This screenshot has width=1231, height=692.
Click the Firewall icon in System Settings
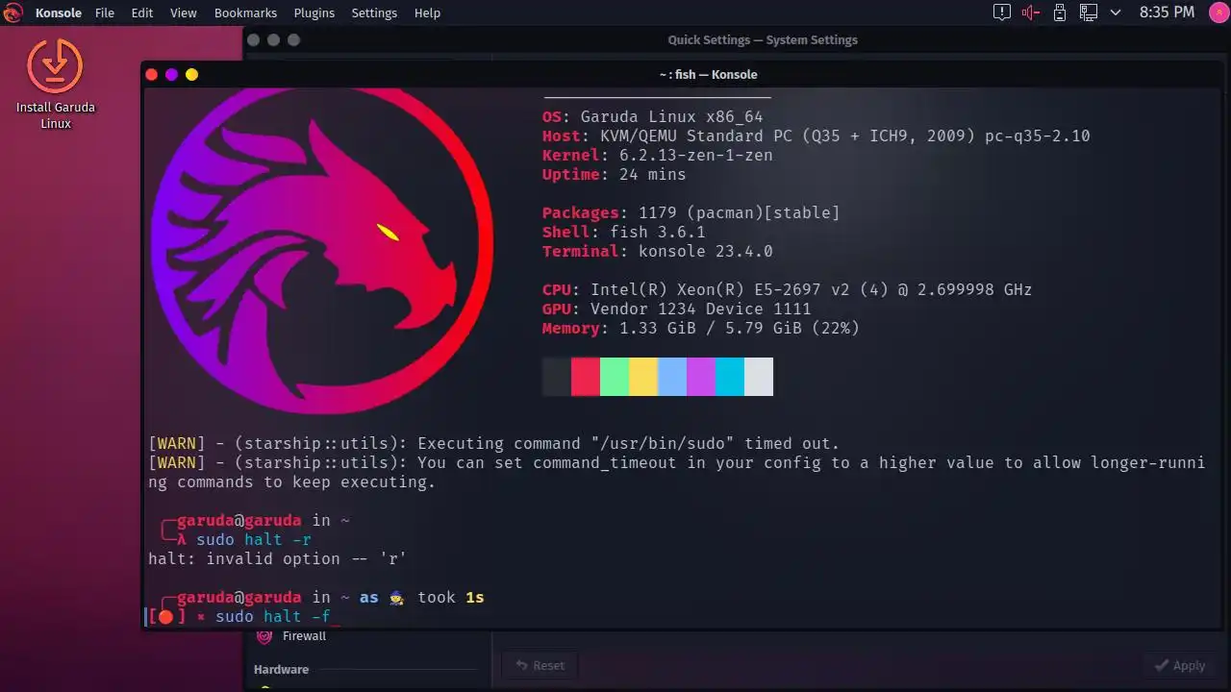(x=264, y=636)
